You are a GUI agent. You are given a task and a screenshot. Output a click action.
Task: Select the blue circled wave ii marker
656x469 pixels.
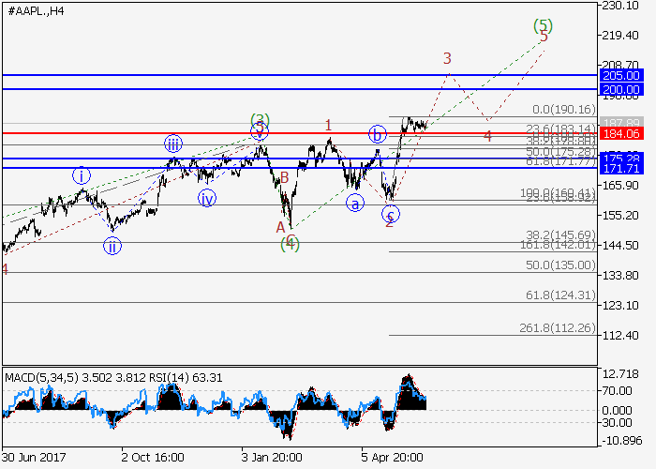tap(112, 247)
